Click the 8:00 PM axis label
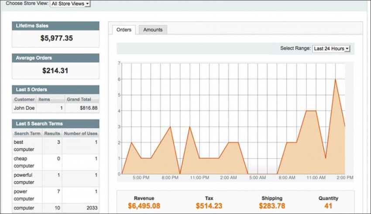Image resolution: width=371 pixels, height=214 pixels. 170,178
